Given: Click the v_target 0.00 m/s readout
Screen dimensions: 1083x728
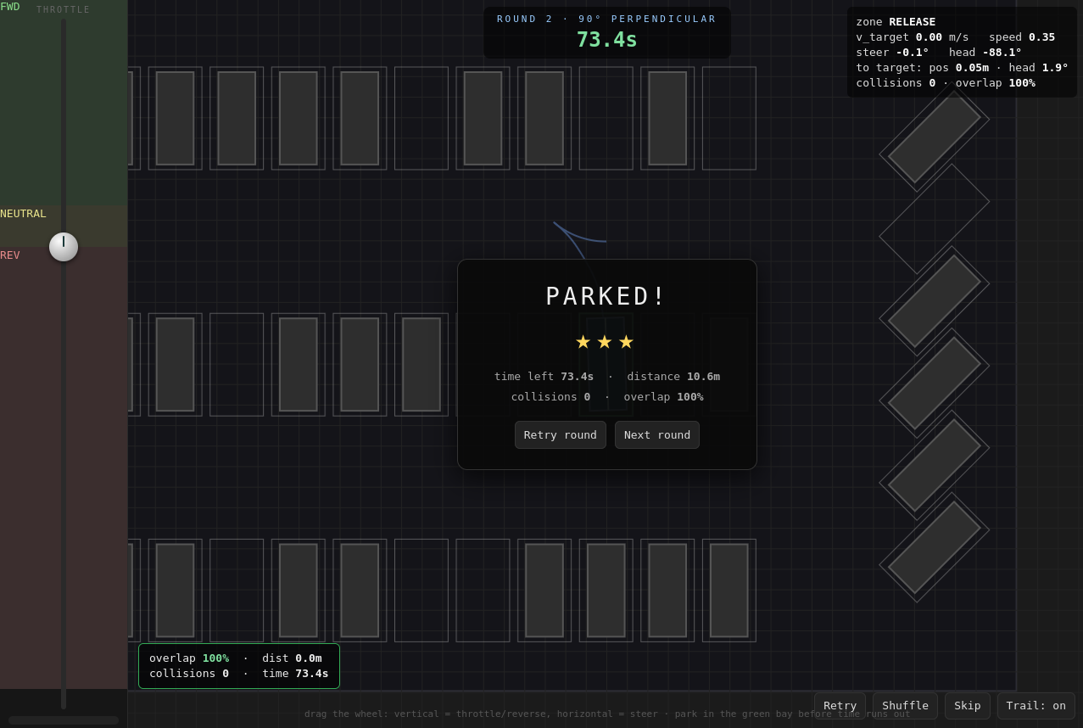Looking at the screenshot, I should [912, 36].
